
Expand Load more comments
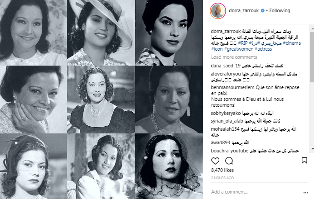(x=234, y=57)
